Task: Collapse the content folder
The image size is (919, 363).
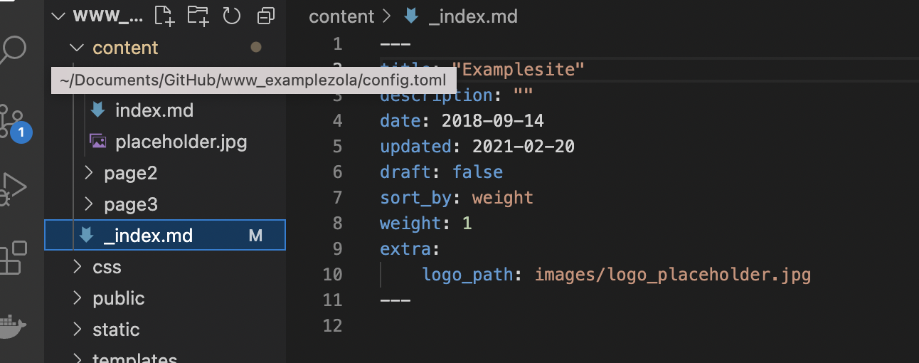Action: (125, 48)
